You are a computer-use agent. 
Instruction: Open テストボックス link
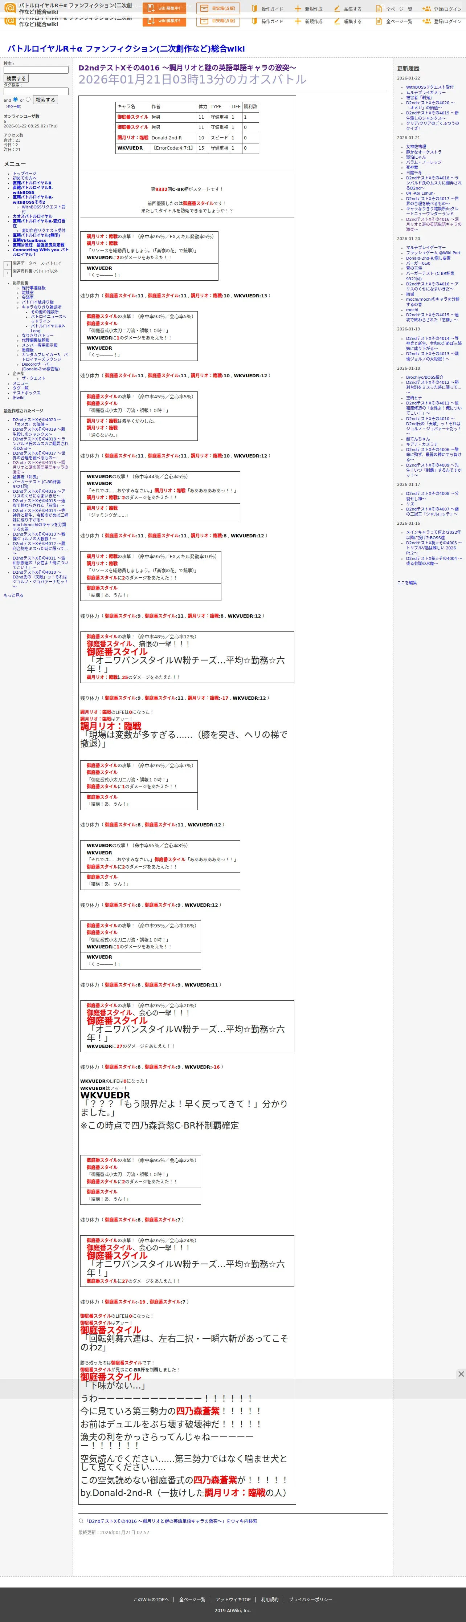(x=26, y=393)
